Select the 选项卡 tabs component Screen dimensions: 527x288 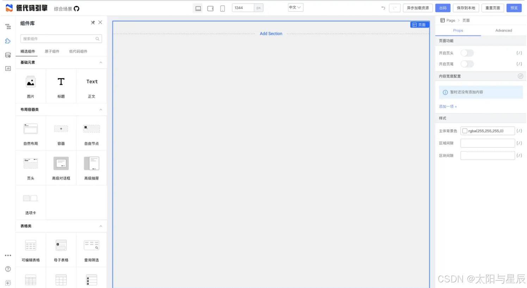[x=31, y=203]
